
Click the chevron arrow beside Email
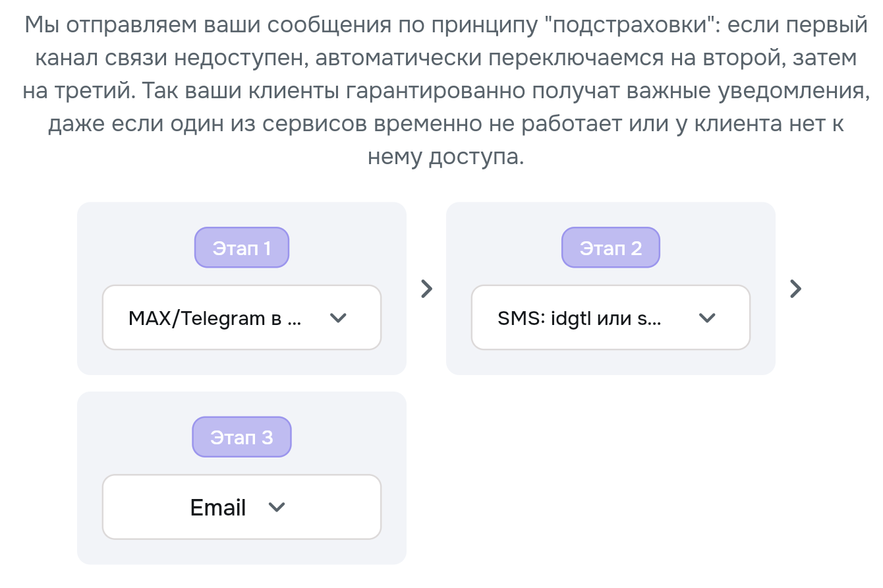coord(277,508)
